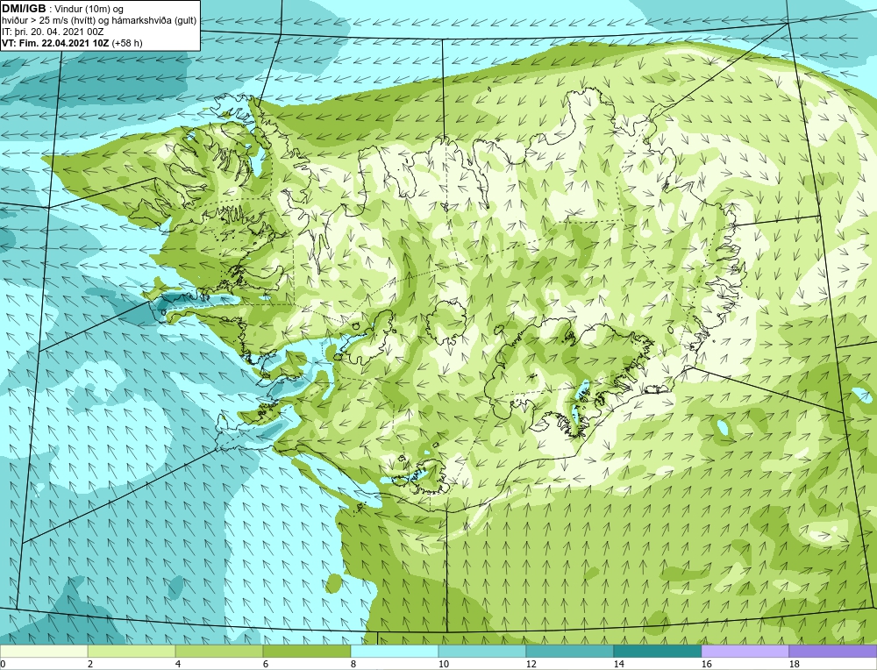The image size is (877, 670).
Task: Click the "IT: þri. 20. 04. 2021 00Z" line
Action: [x=53, y=32]
